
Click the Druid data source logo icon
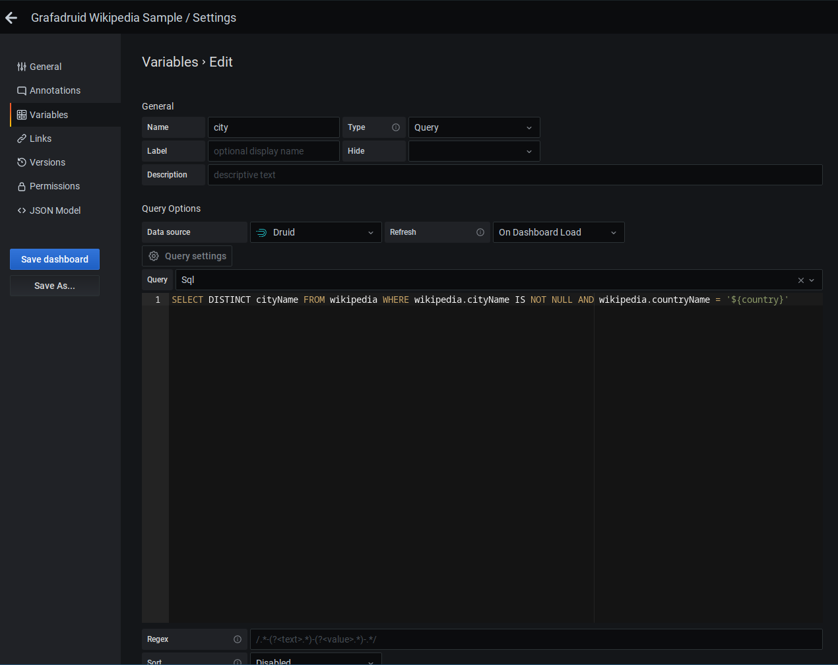coord(262,232)
